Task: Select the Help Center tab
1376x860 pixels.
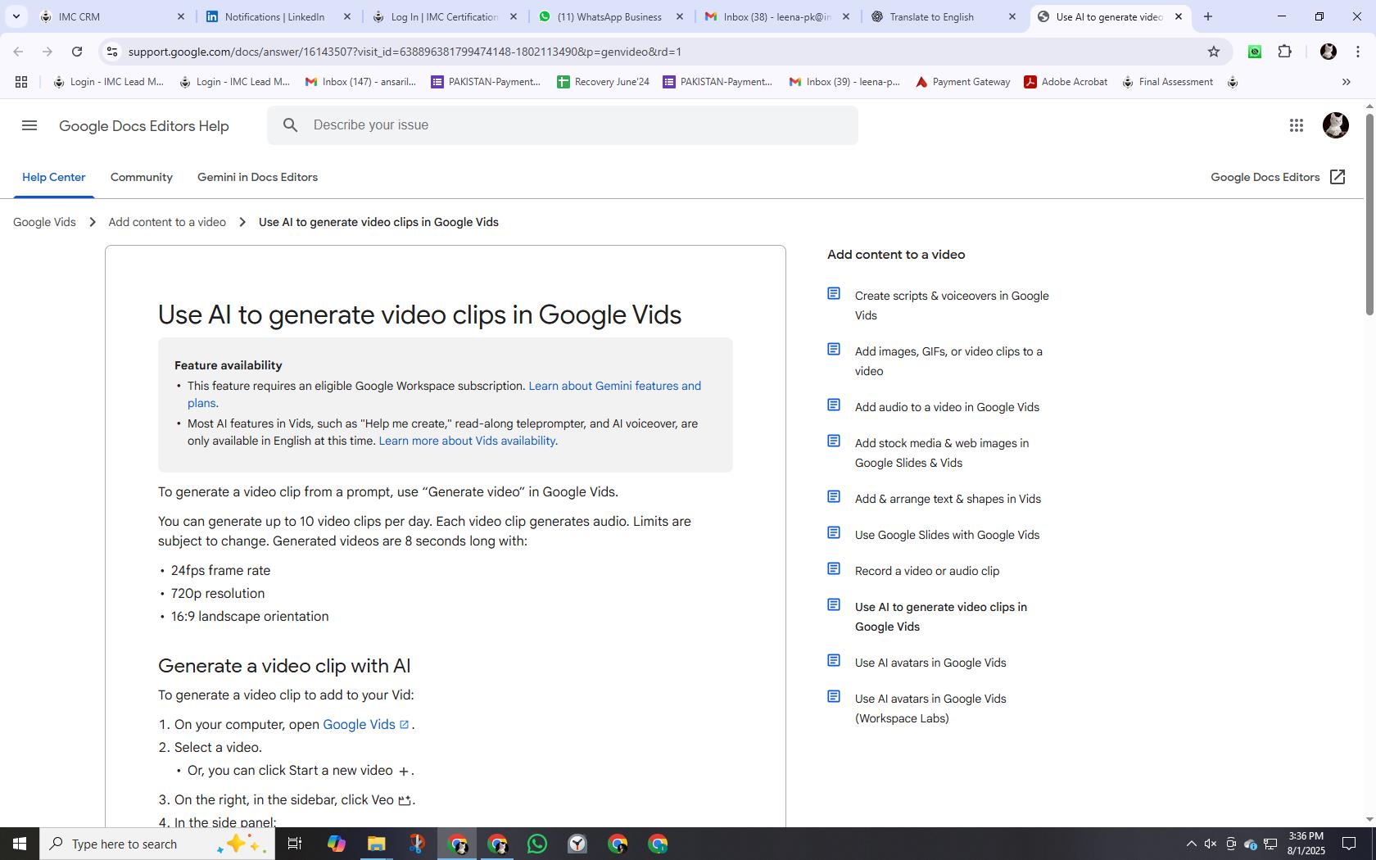Action: (x=53, y=177)
